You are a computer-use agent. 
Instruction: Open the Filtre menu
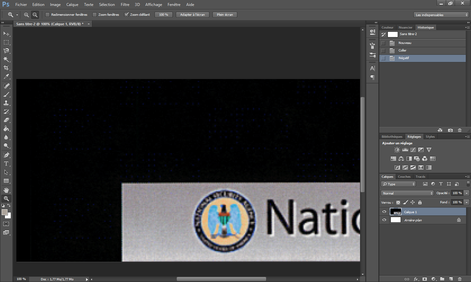[x=125, y=5]
